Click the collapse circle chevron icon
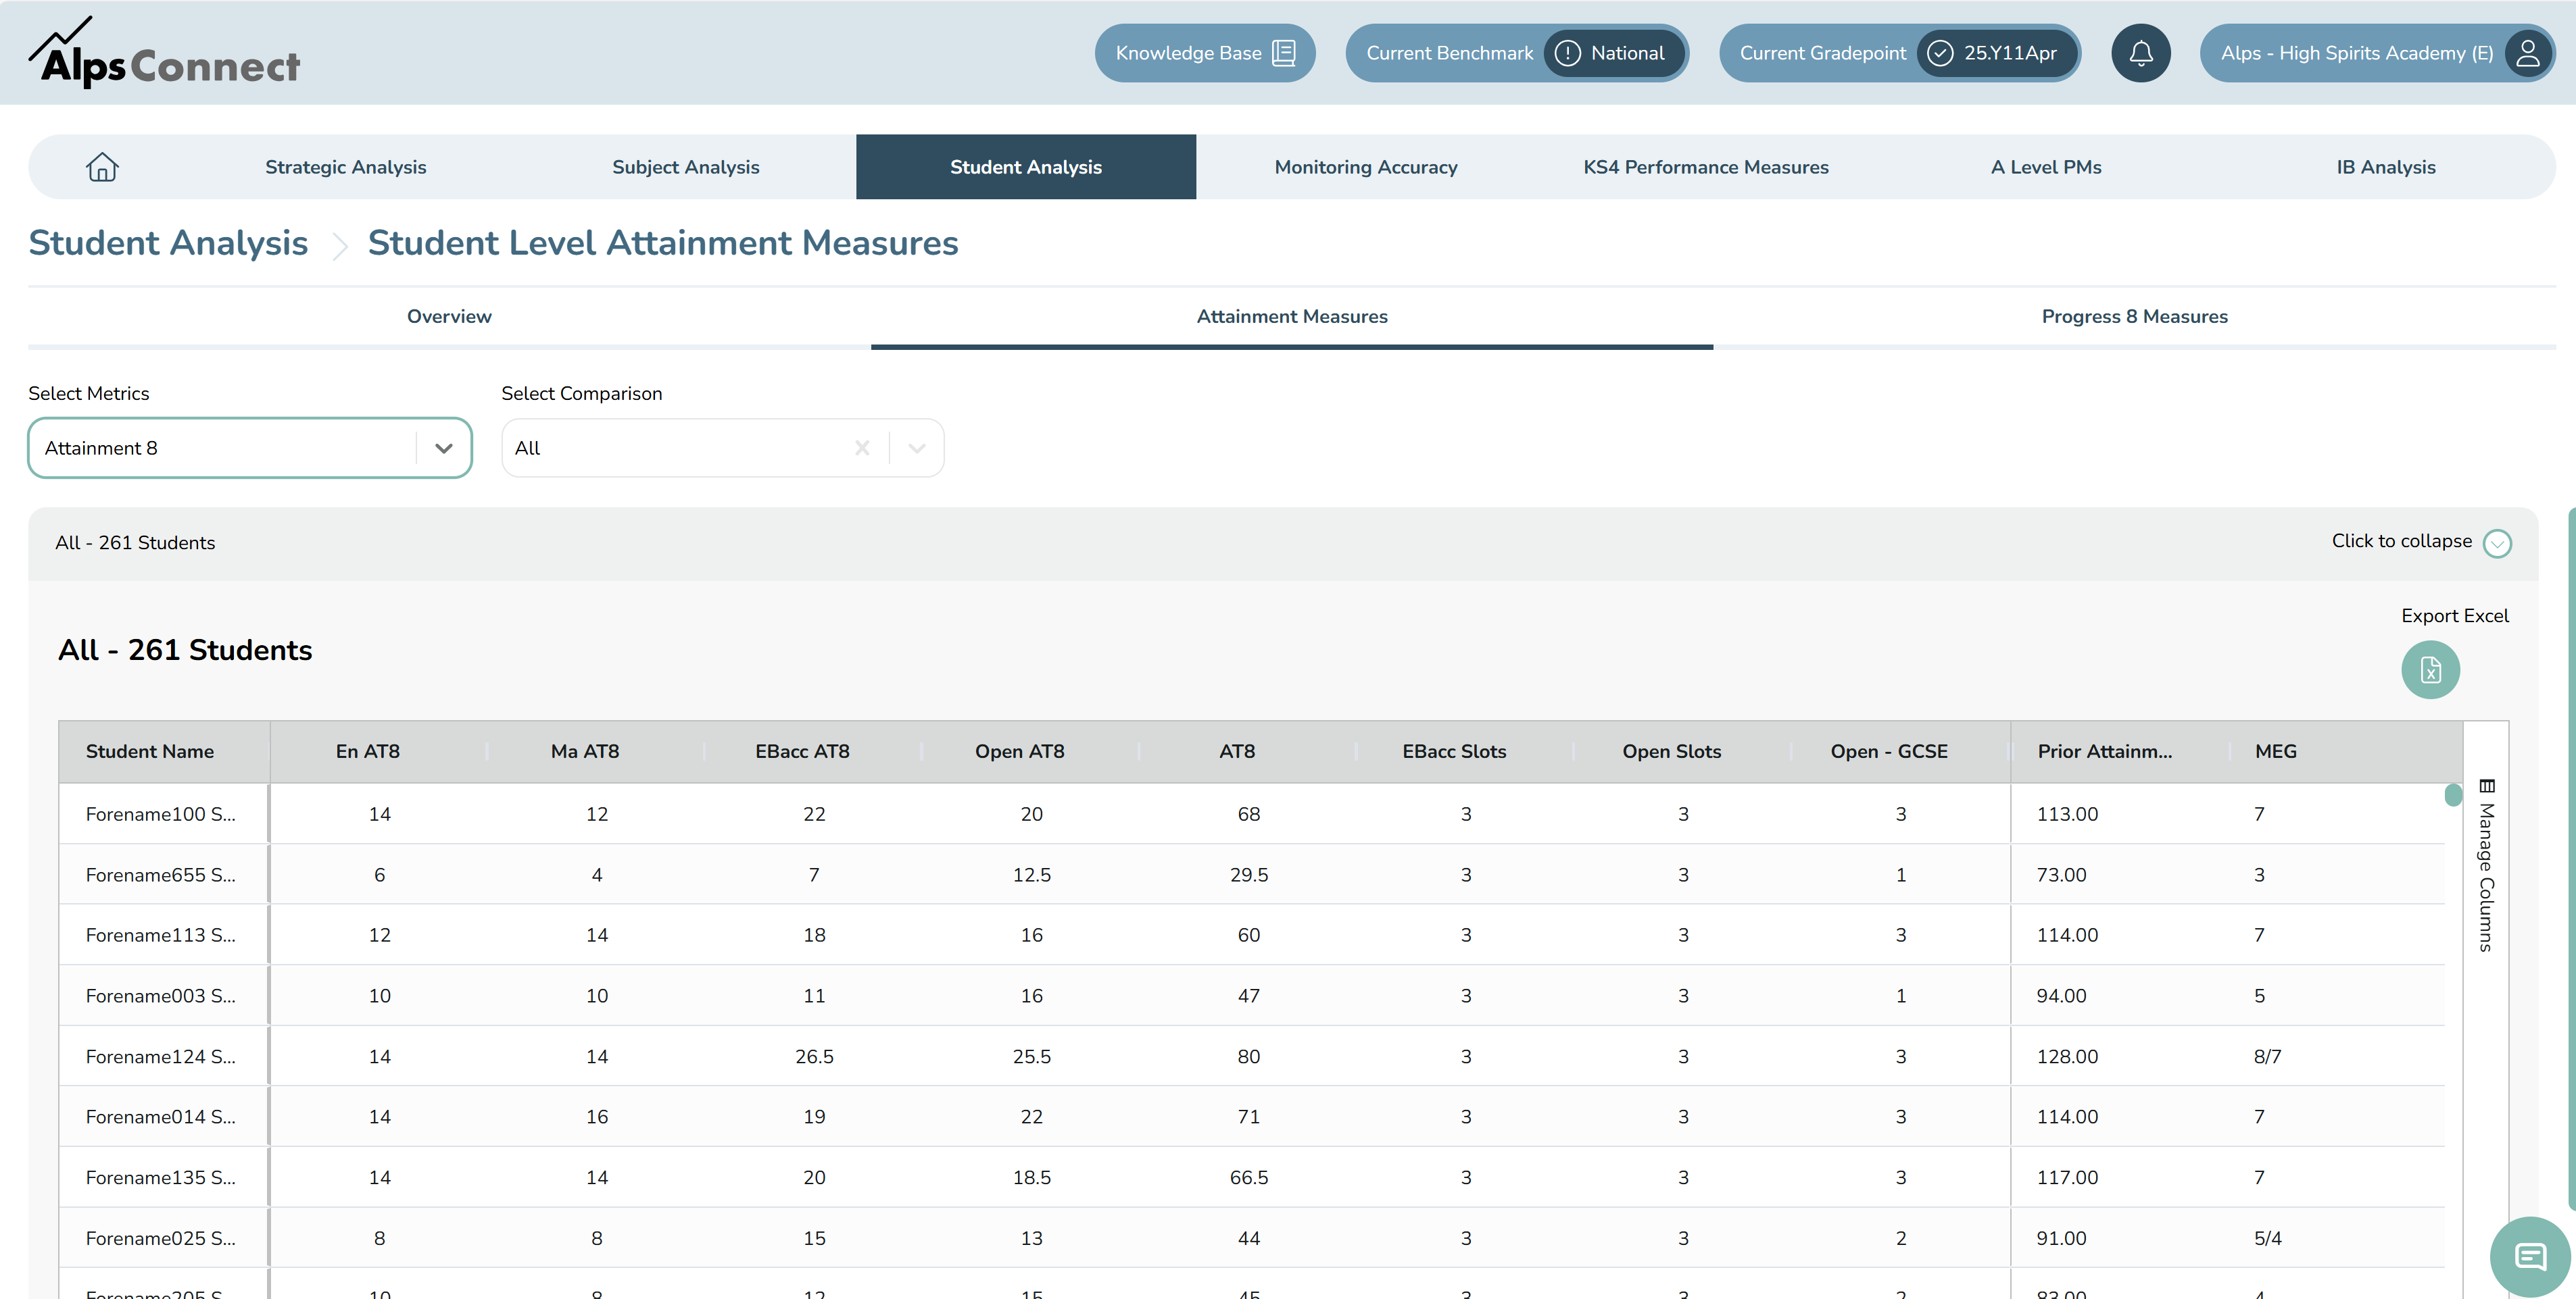Image resolution: width=2576 pixels, height=1299 pixels. [2497, 542]
